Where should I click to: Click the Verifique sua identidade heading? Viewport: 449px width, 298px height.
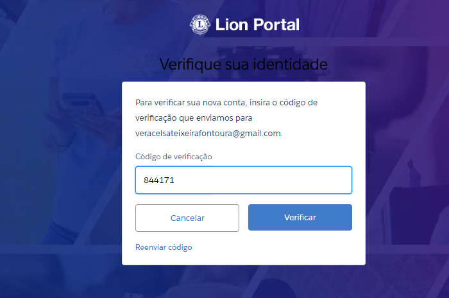[x=243, y=64]
